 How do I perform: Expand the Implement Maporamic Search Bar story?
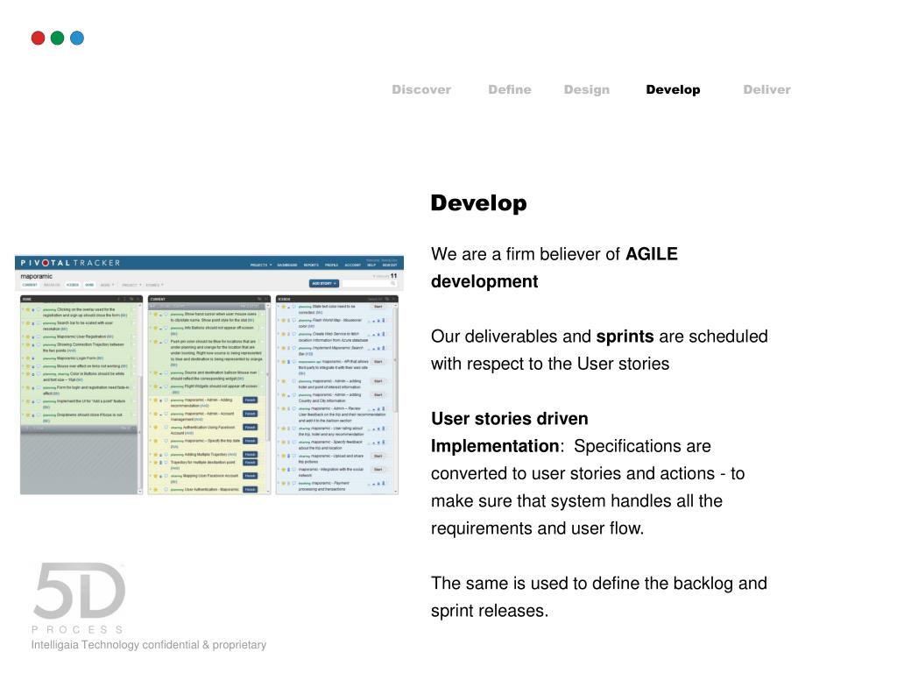click(x=278, y=347)
